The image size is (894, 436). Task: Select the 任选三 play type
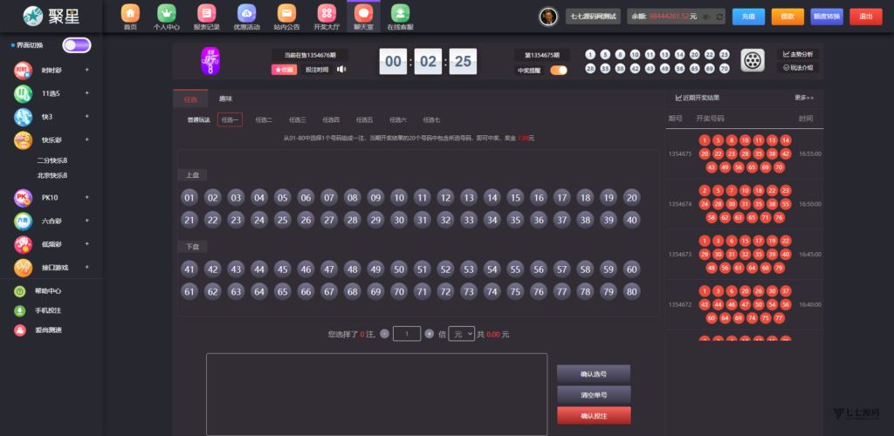tap(297, 120)
